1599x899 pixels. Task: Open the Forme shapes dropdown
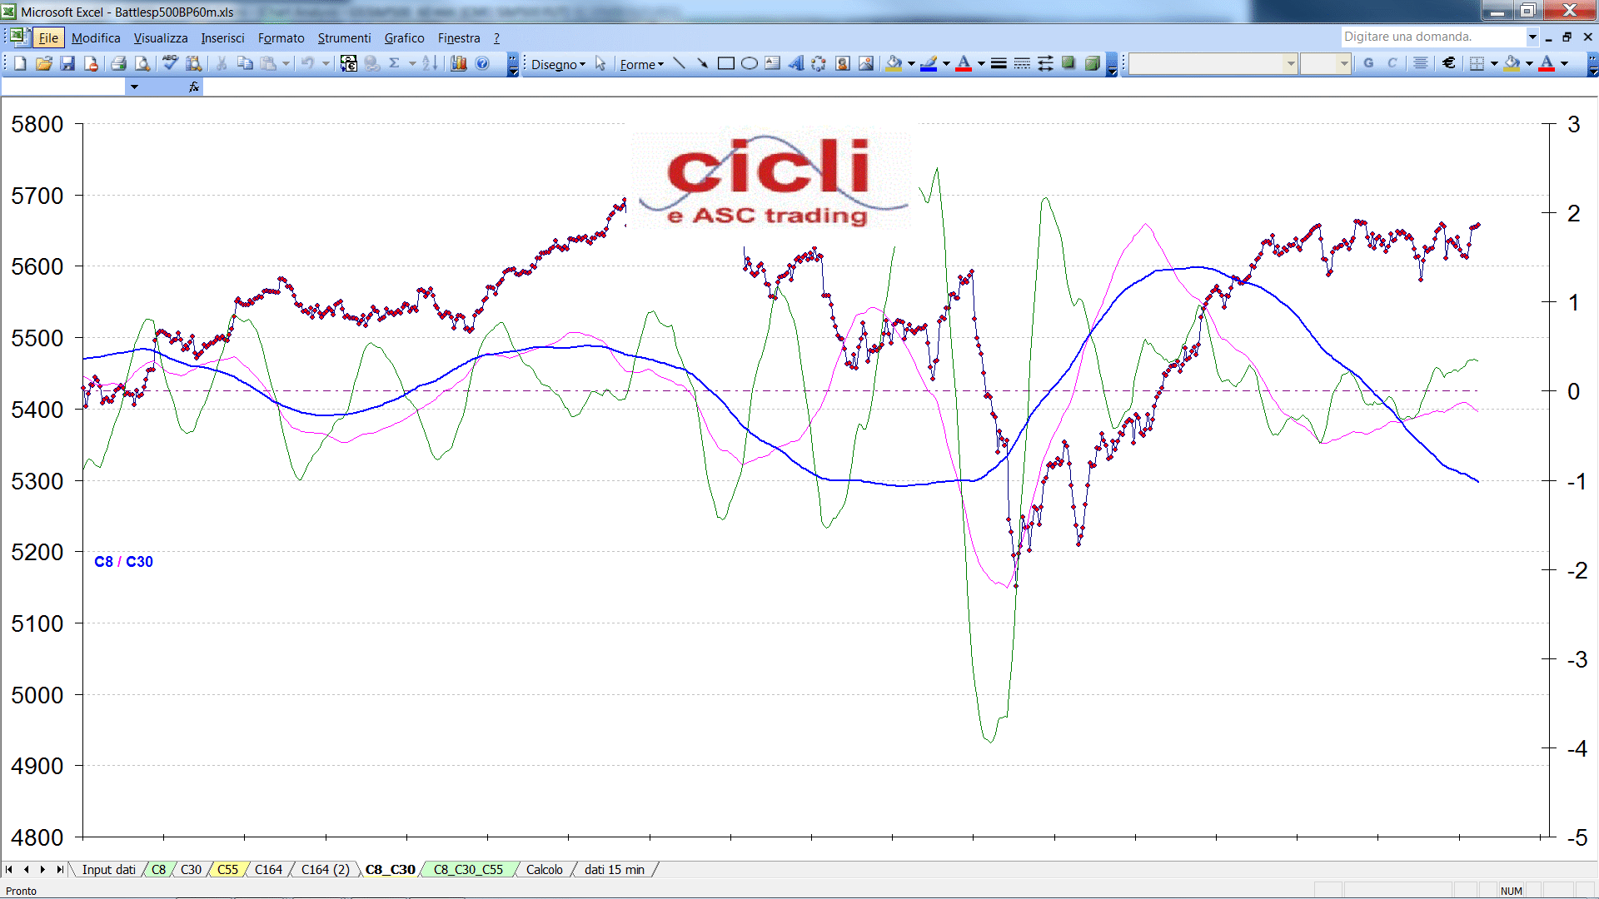[x=641, y=64]
